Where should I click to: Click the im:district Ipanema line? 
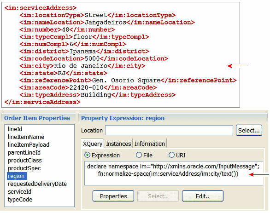(x=84, y=52)
